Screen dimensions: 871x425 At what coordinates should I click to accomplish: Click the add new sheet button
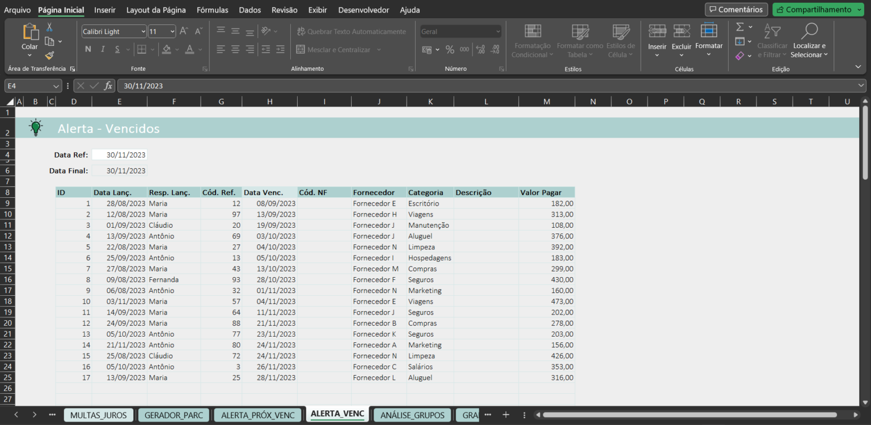(x=506, y=415)
